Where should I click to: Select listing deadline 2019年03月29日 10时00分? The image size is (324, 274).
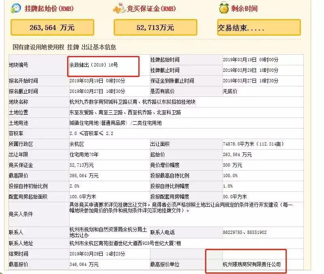pos(250,71)
